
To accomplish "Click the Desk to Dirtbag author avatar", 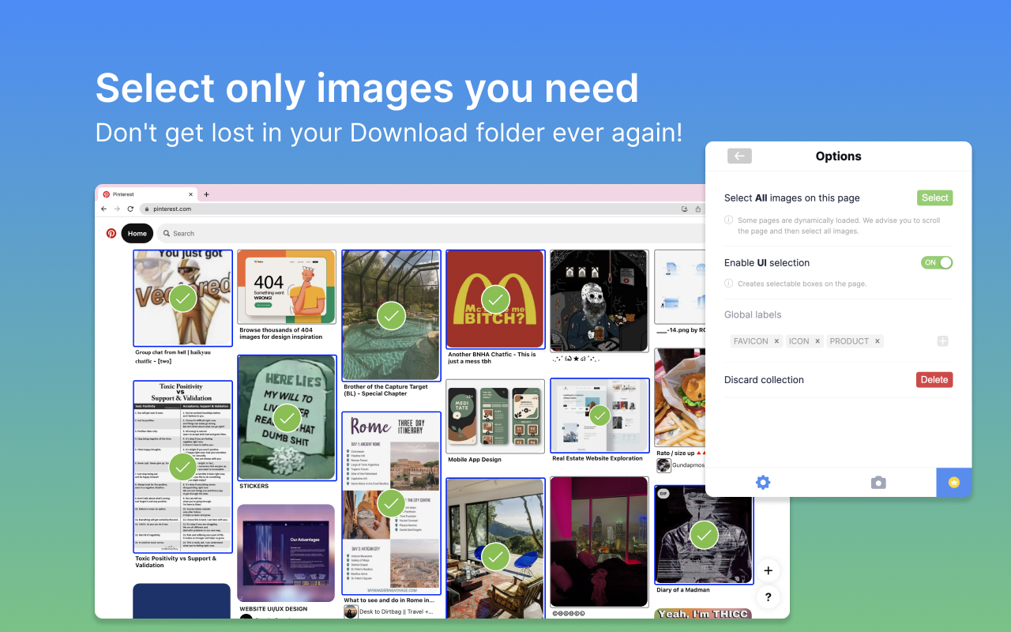I will (x=351, y=611).
